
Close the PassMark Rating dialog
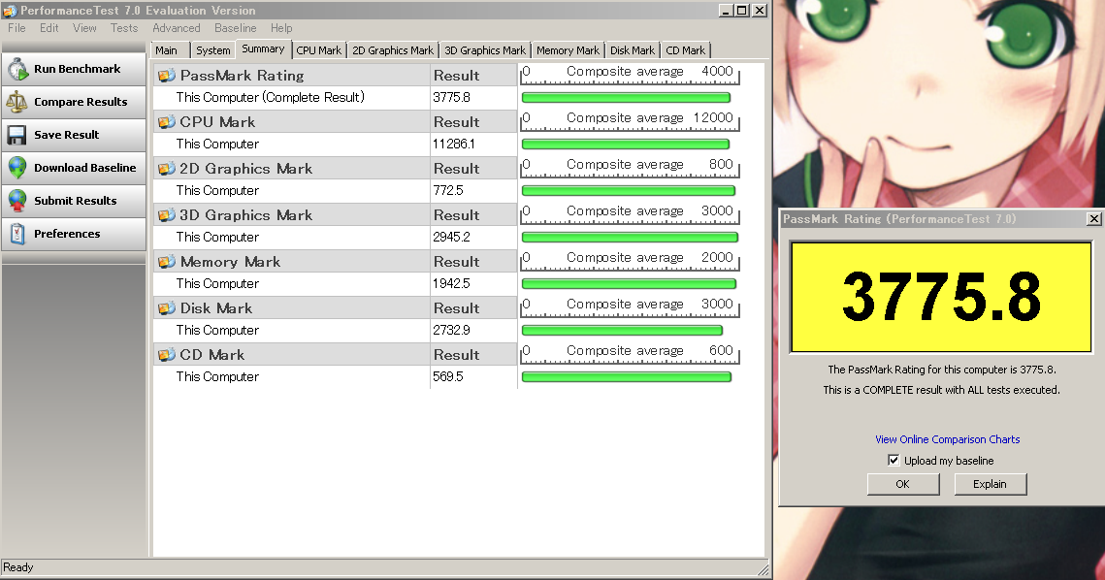pos(1093,219)
